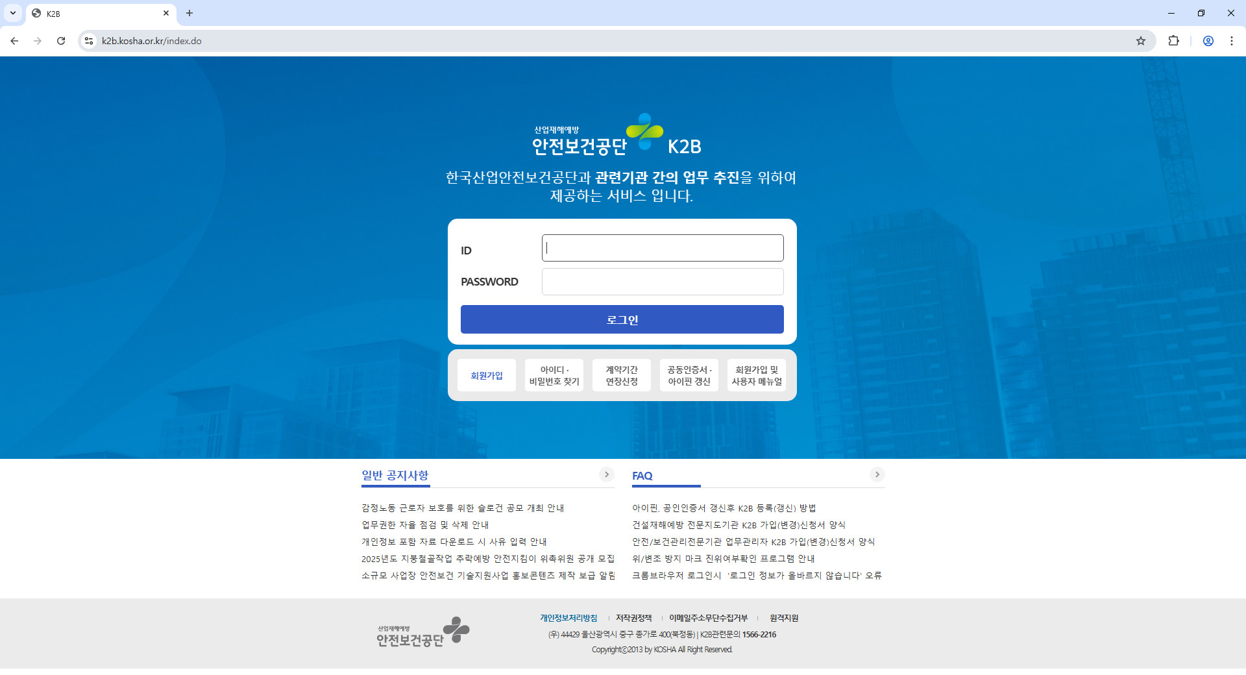Open FAQ 아이핀, 공인인증서 갱신후 K2B 등록 방법
Image resolution: width=1246 pixels, height=675 pixels.
[724, 508]
